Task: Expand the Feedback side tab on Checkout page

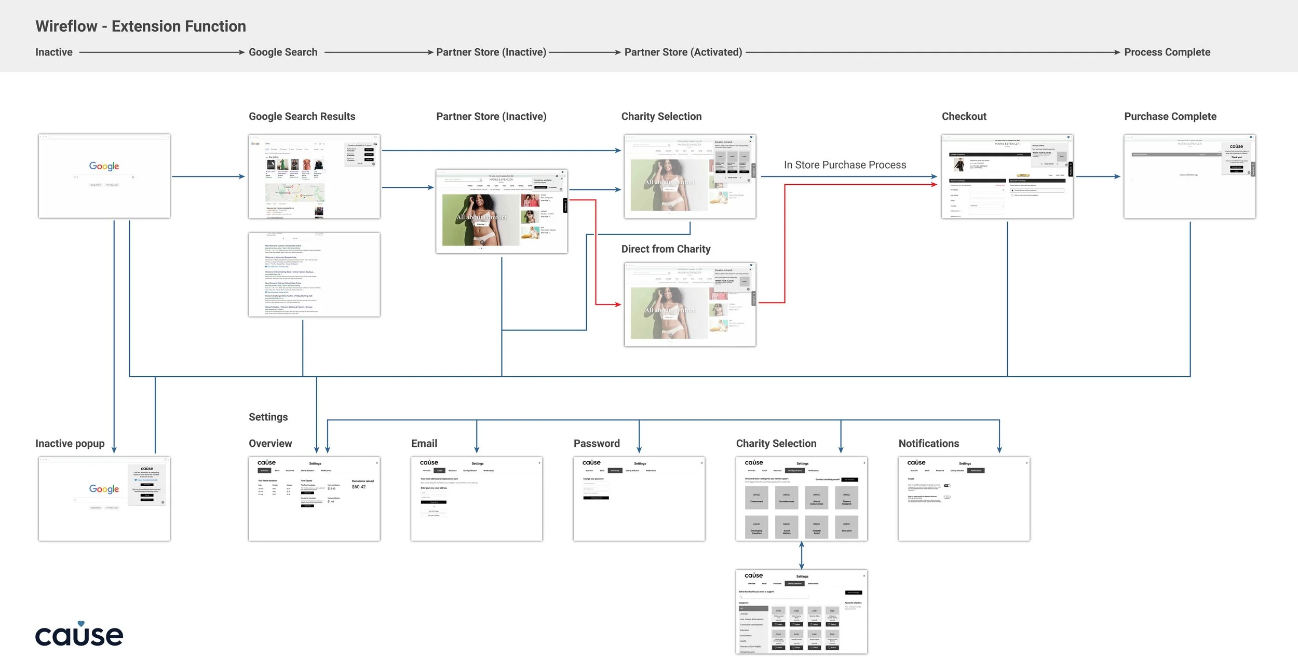Action: tap(1071, 170)
